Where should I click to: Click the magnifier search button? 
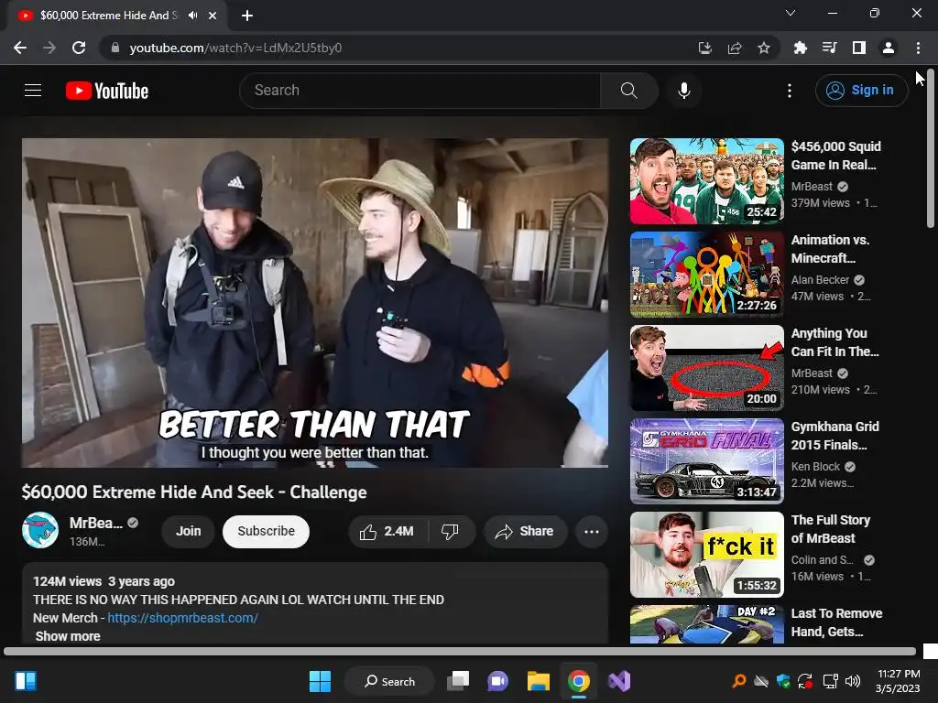point(628,91)
